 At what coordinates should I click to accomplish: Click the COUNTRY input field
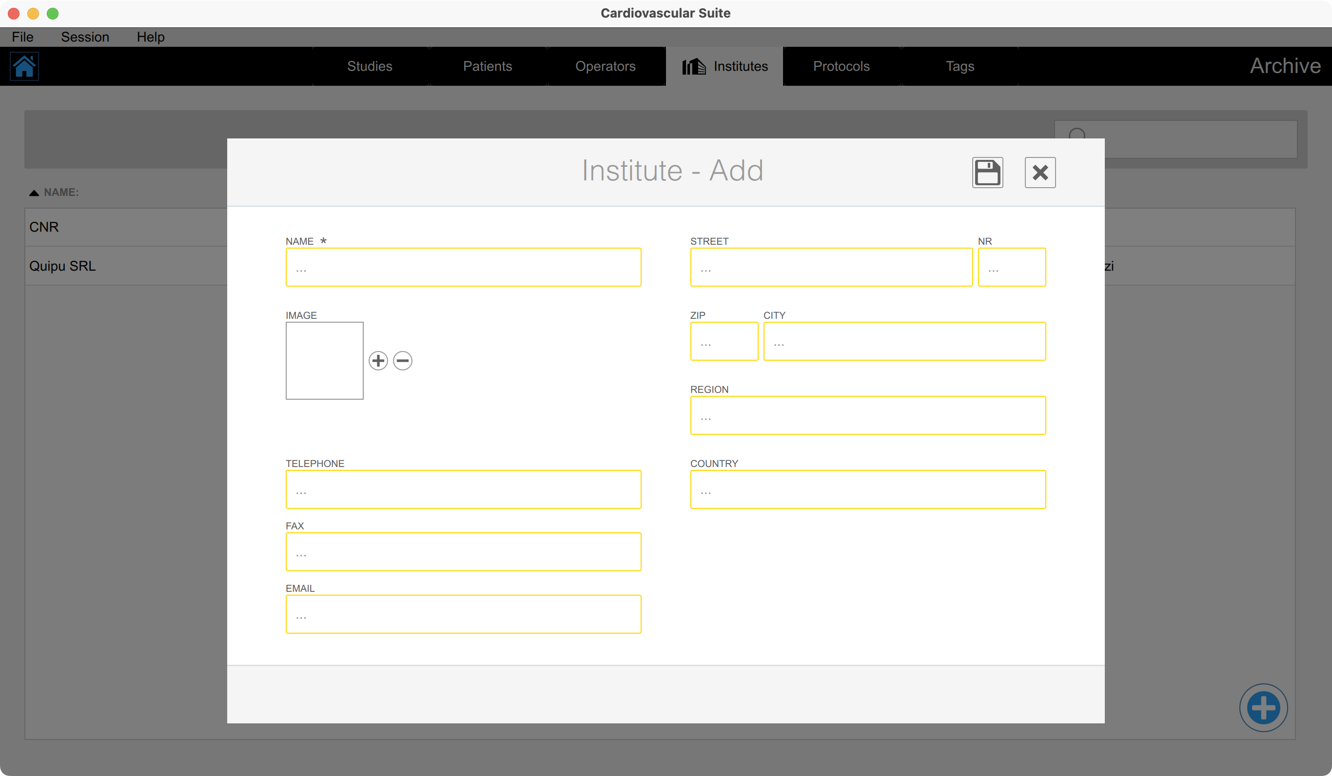[x=867, y=489]
